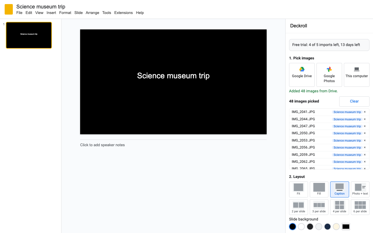Open the custom background color picker
Viewport: 373px width, 233px height.
click(346, 227)
